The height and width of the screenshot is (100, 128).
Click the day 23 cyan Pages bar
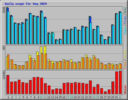click(x=91, y=33)
